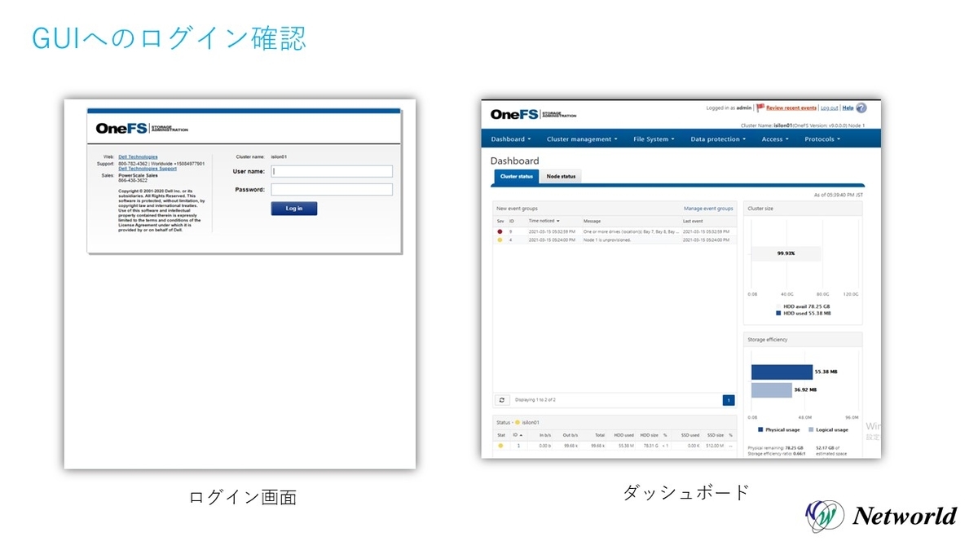This screenshot has width=978, height=550.
Task: Click the red flag icon beside Review recent events
Action: point(760,108)
